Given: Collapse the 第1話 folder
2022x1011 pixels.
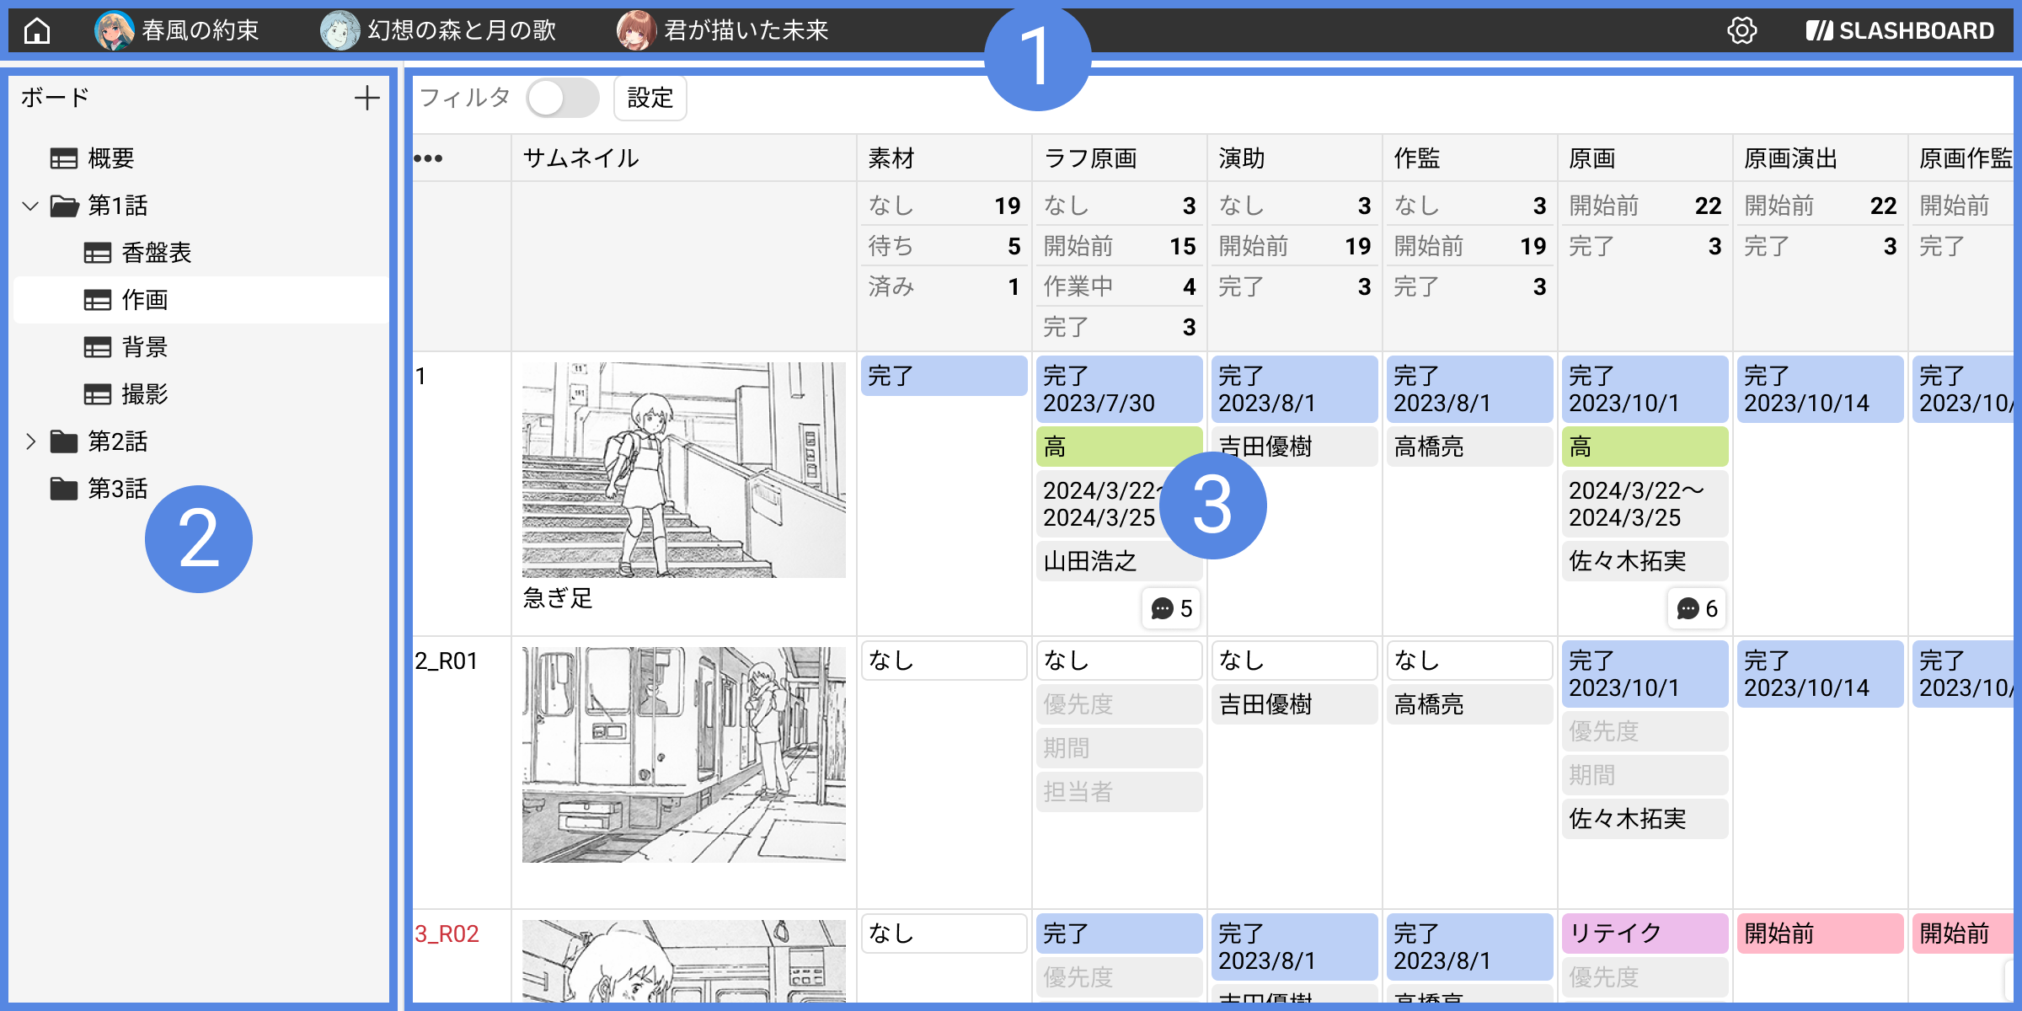Looking at the screenshot, I should 30,205.
